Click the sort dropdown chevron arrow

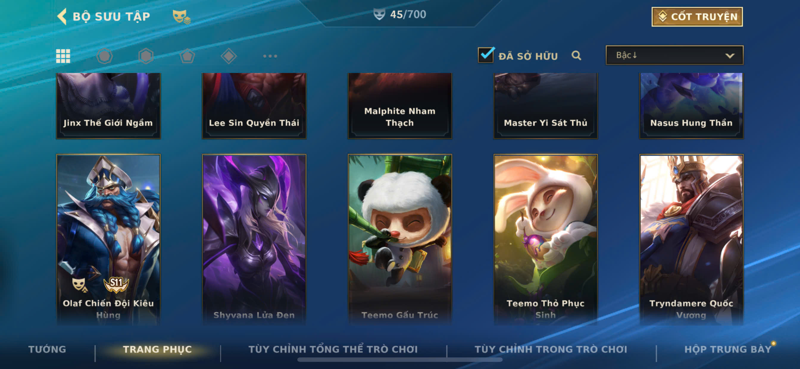click(730, 56)
